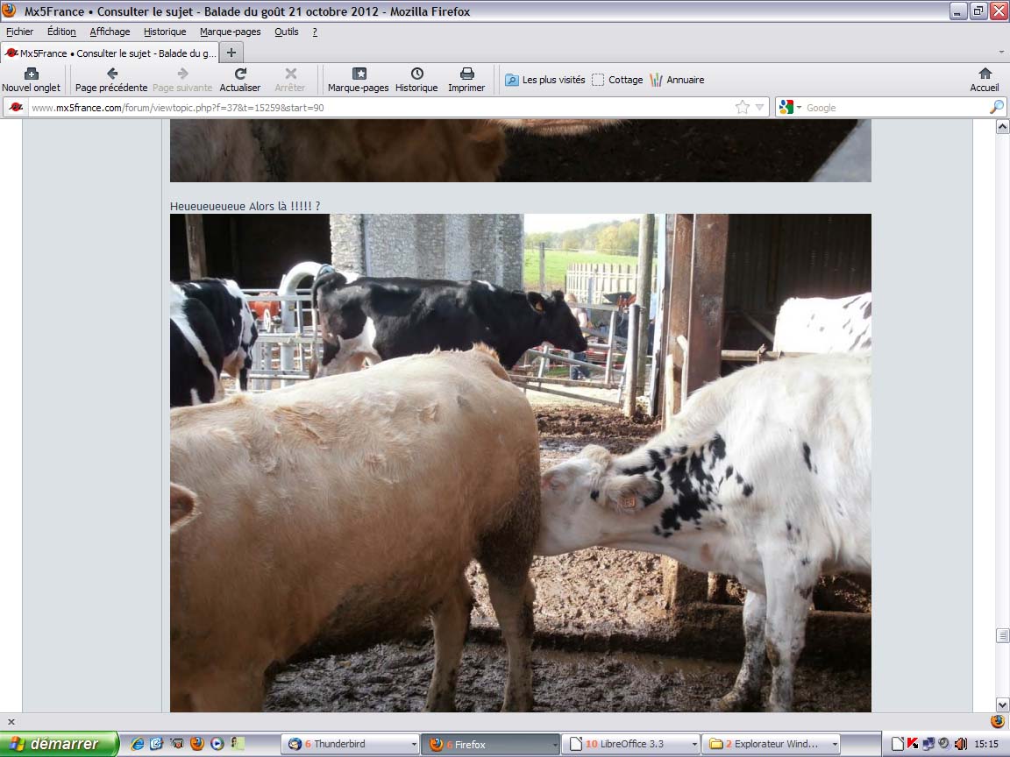
Task: Go back with Page précédente arrow
Action: [111, 80]
